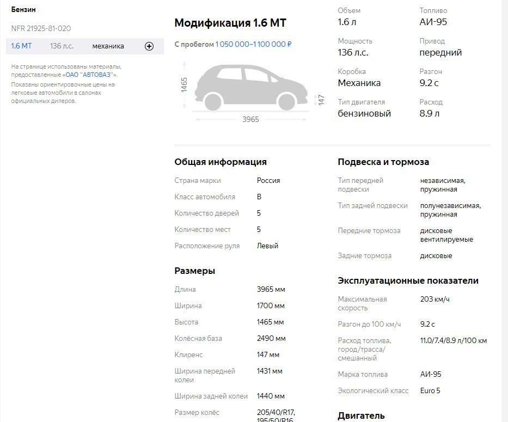The image size is (508, 422).
Task: Click the Россия country value
Action: click(x=268, y=180)
